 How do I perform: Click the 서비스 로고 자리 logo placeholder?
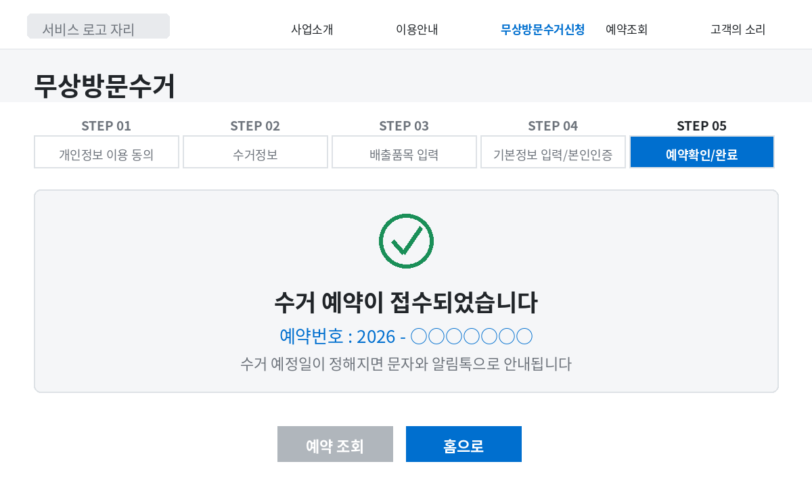coord(98,26)
